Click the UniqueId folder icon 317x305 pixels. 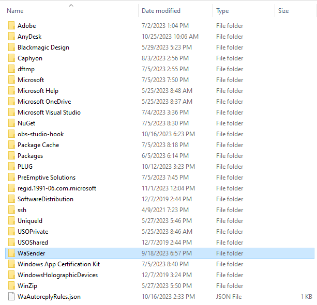tap(11, 221)
